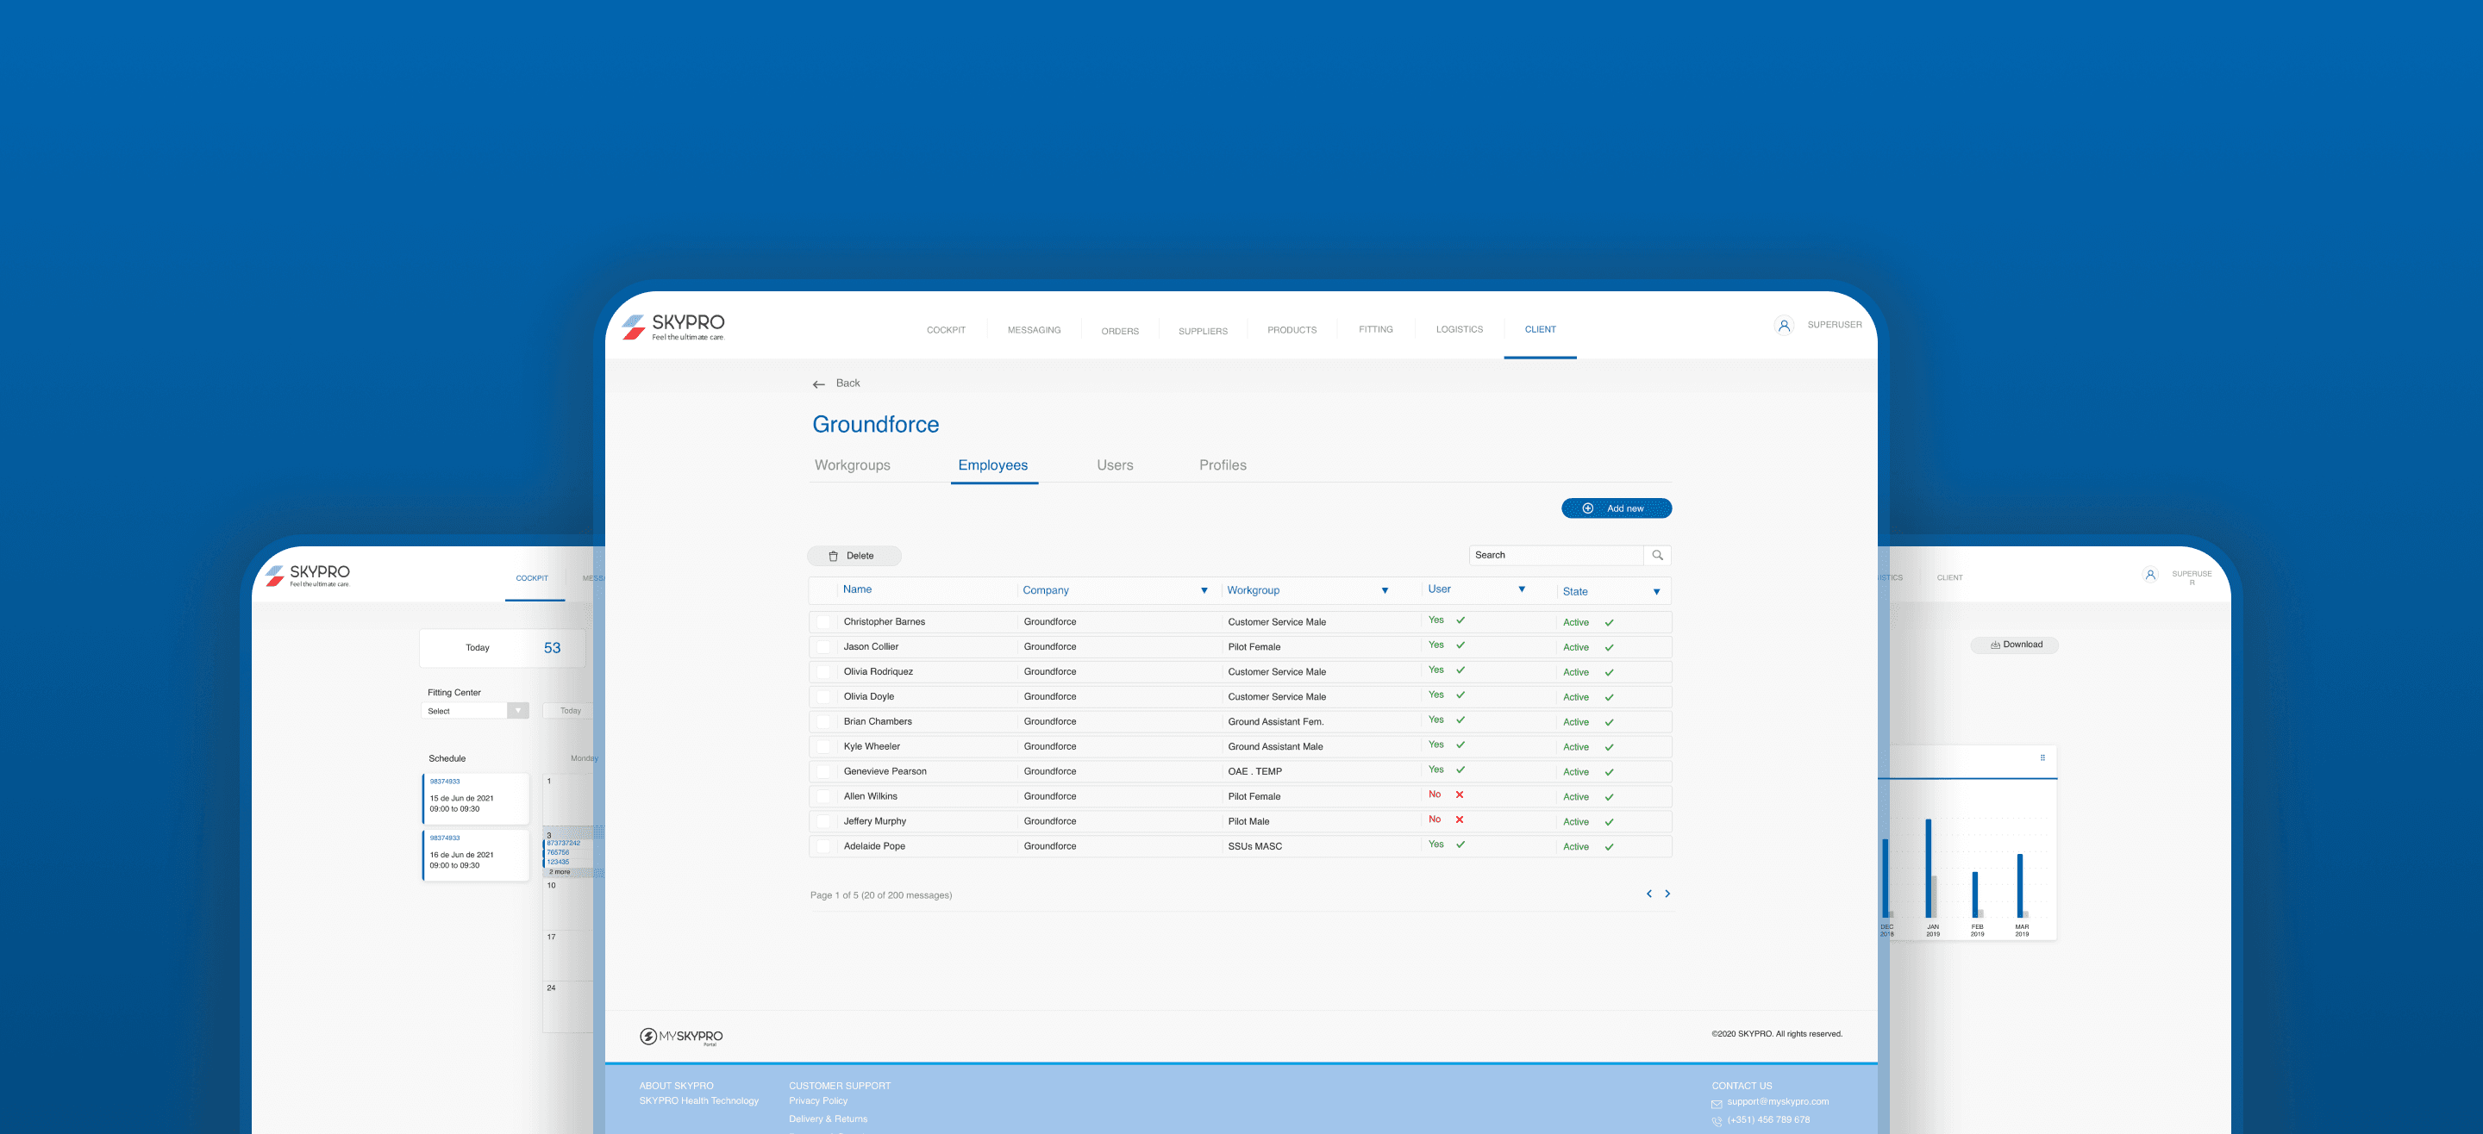Click the search magnifier icon
The image size is (2483, 1134).
click(x=1657, y=555)
